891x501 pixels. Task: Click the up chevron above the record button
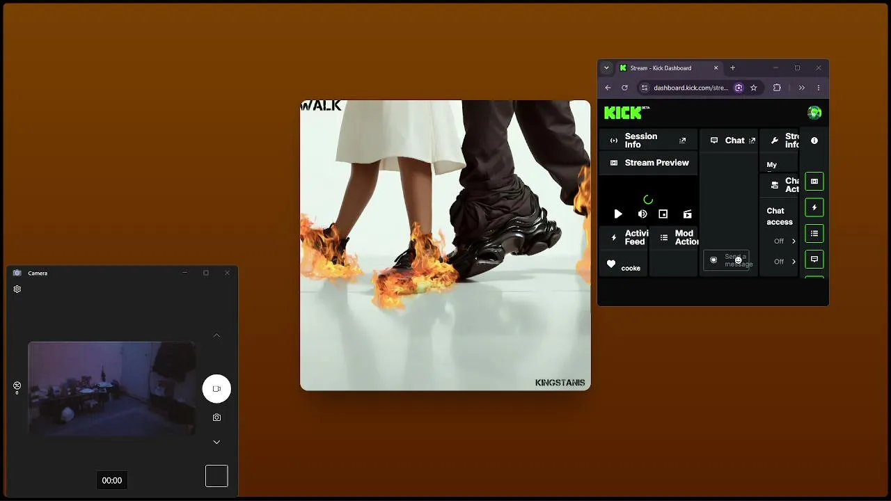(x=216, y=335)
